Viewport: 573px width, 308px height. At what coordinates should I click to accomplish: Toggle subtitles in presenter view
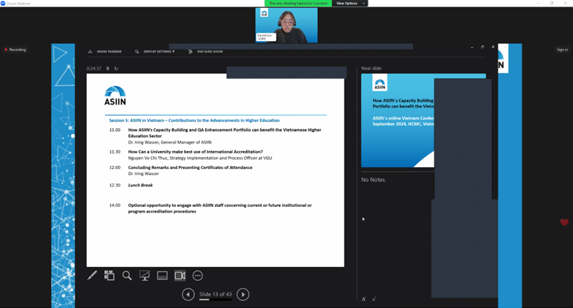point(162,276)
